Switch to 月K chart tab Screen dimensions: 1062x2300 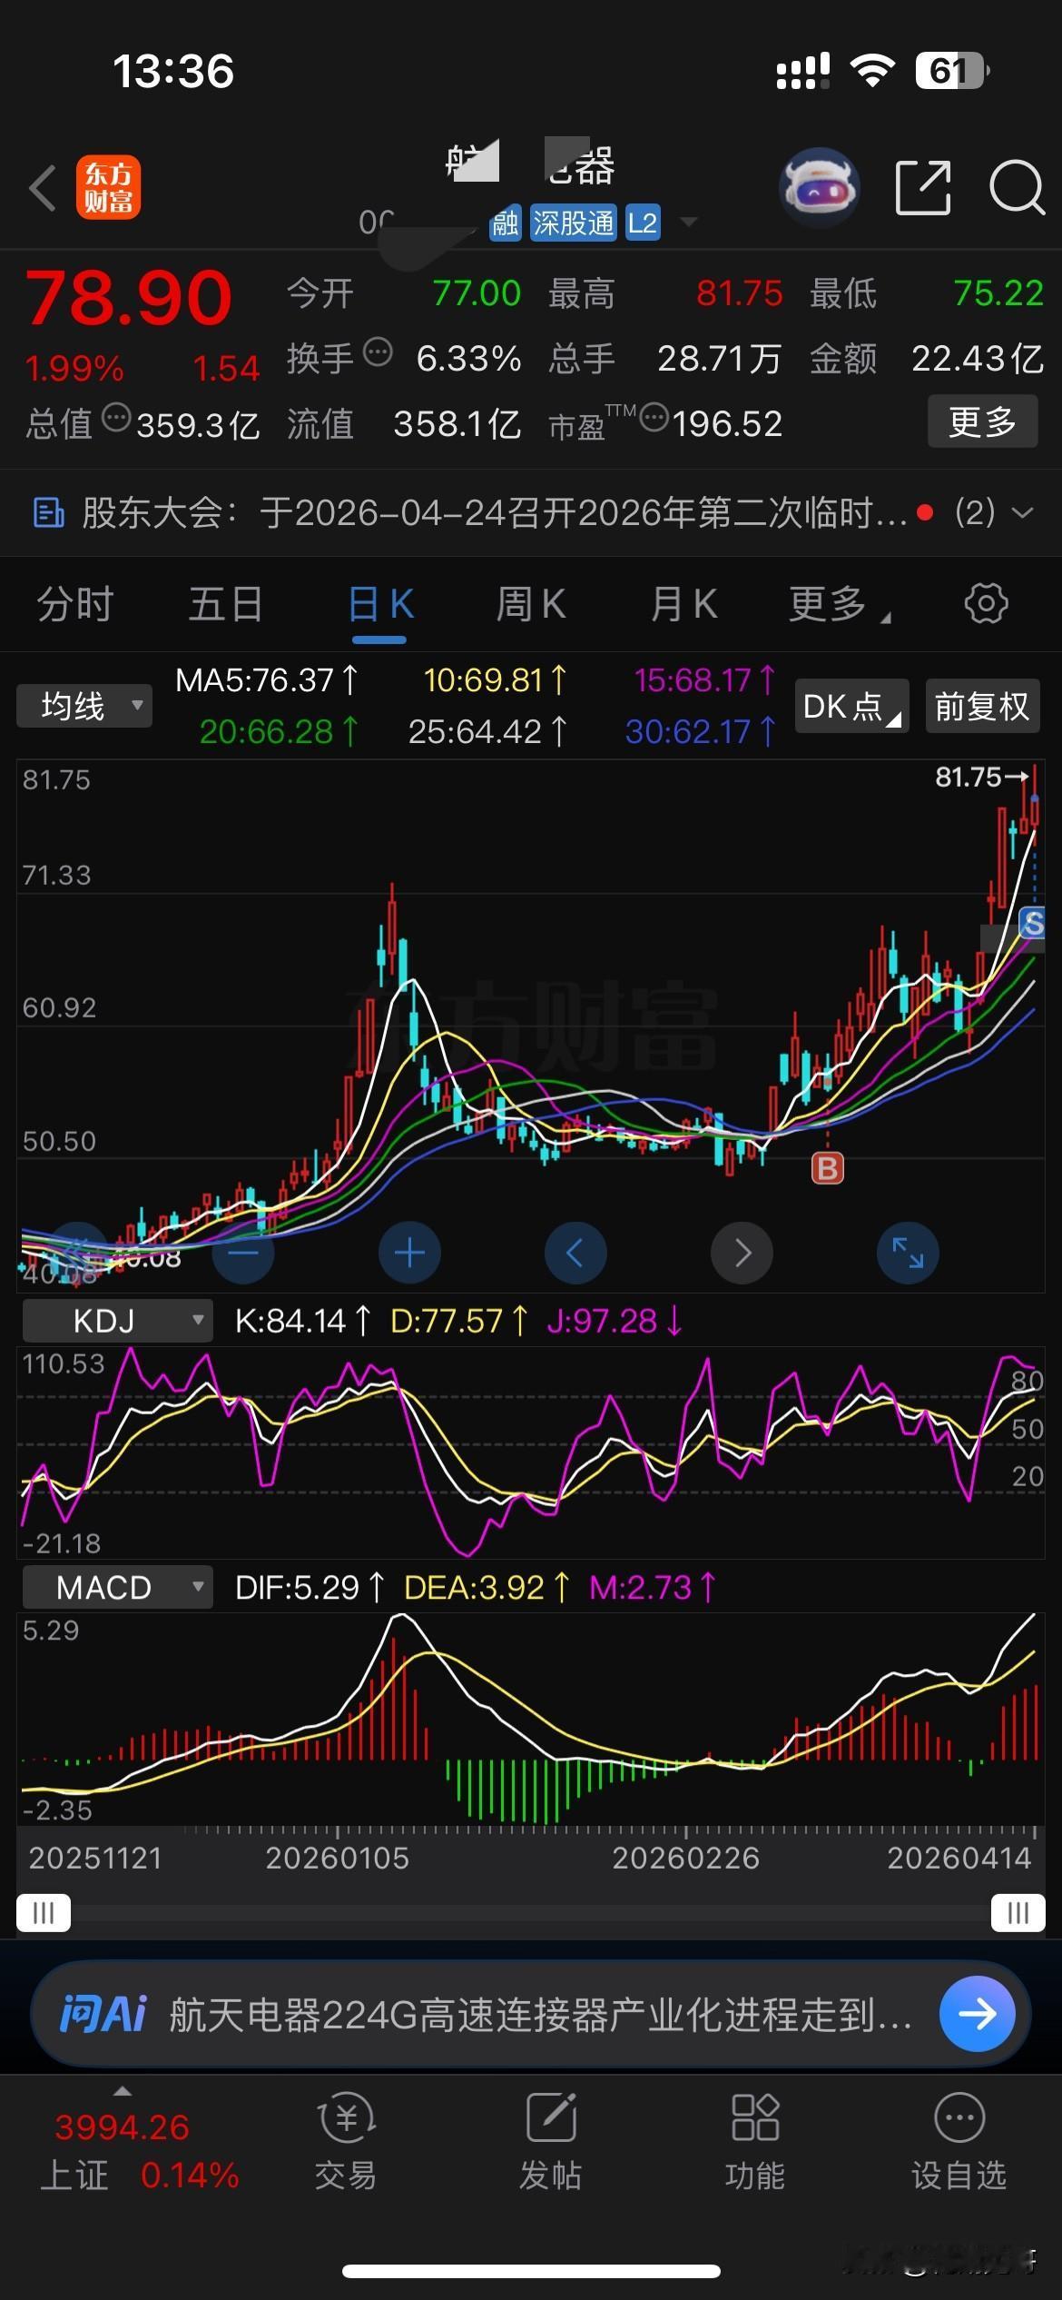point(683,604)
